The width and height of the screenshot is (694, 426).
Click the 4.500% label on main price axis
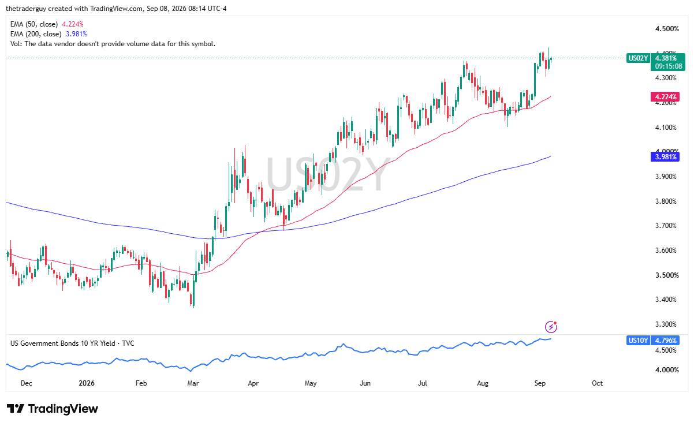click(x=666, y=28)
